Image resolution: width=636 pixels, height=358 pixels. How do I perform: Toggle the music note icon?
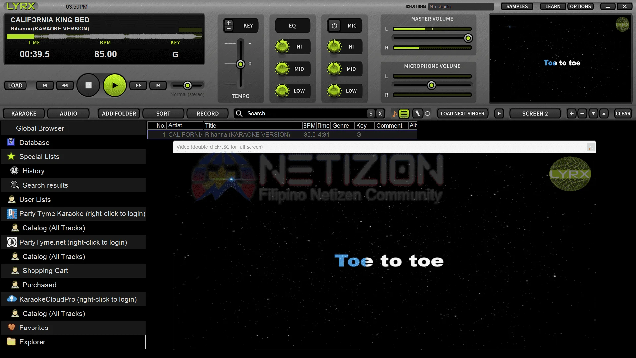point(394,114)
